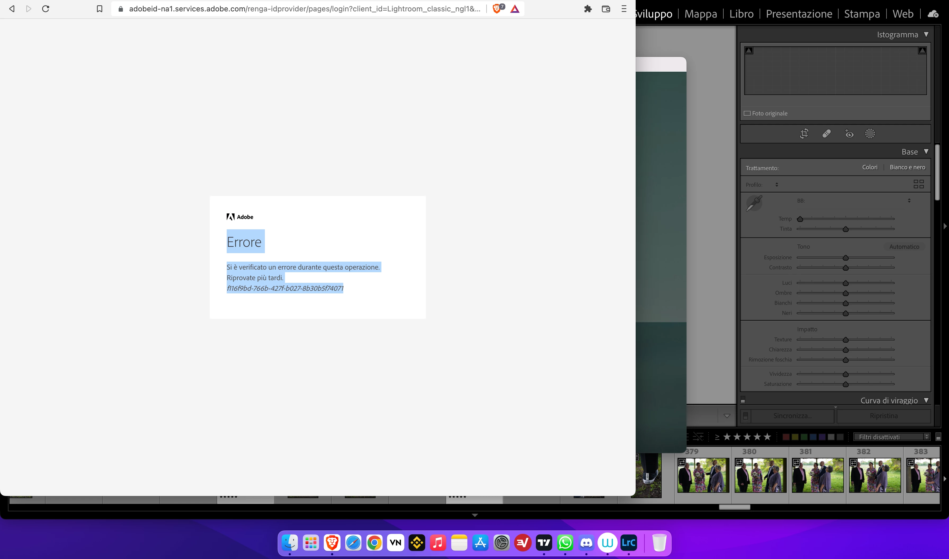This screenshot has height=559, width=949.
Task: Switch to the Stampa module
Action: 862,14
